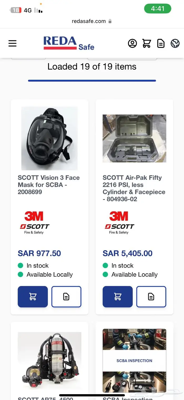Add SCOTT Air-Pak Fifty to cart
This screenshot has width=184, height=400.
(x=117, y=297)
